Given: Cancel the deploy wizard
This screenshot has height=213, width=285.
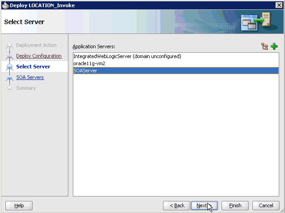Looking at the screenshot, I should tap(266, 205).
